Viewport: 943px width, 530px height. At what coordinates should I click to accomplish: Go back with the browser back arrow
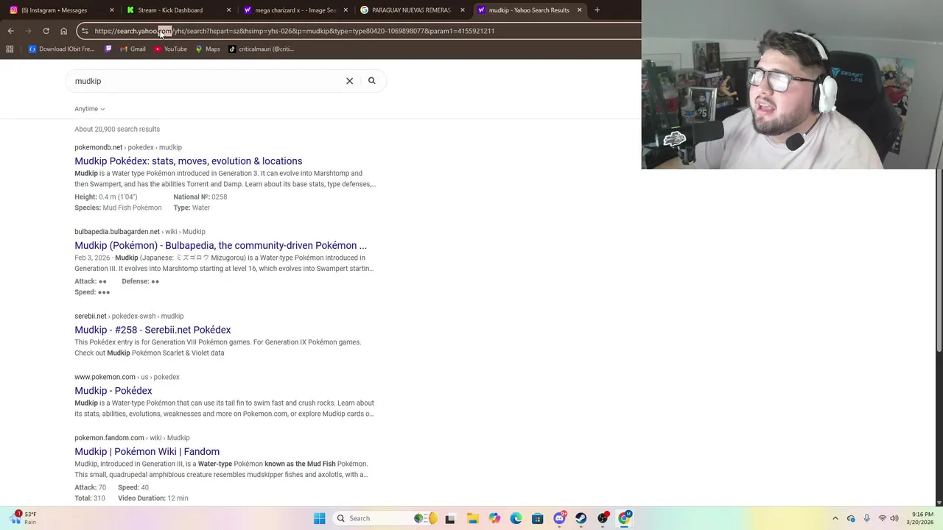coord(10,31)
